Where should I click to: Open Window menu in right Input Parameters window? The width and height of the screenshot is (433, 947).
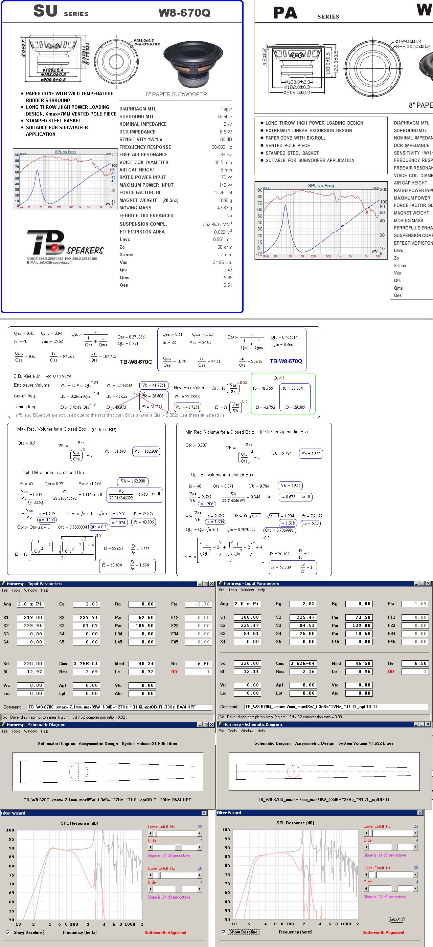pyautogui.click(x=247, y=590)
